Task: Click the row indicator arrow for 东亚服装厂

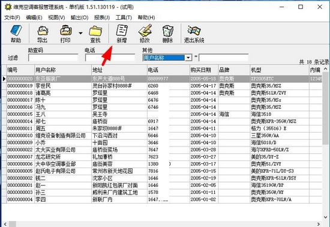Action: coord(4,79)
